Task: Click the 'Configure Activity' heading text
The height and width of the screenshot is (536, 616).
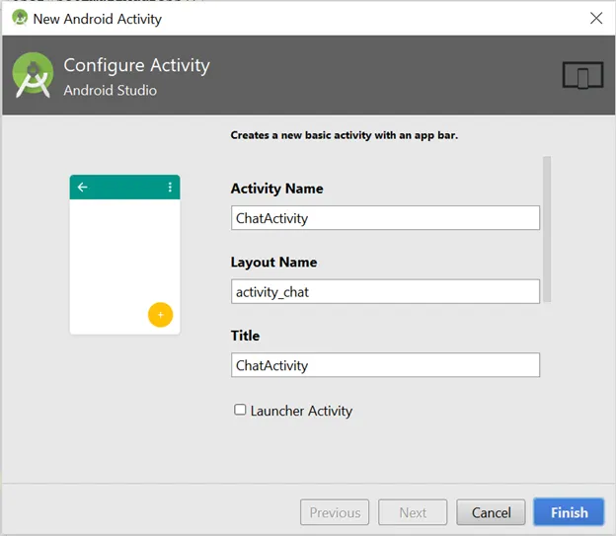Action: (136, 65)
